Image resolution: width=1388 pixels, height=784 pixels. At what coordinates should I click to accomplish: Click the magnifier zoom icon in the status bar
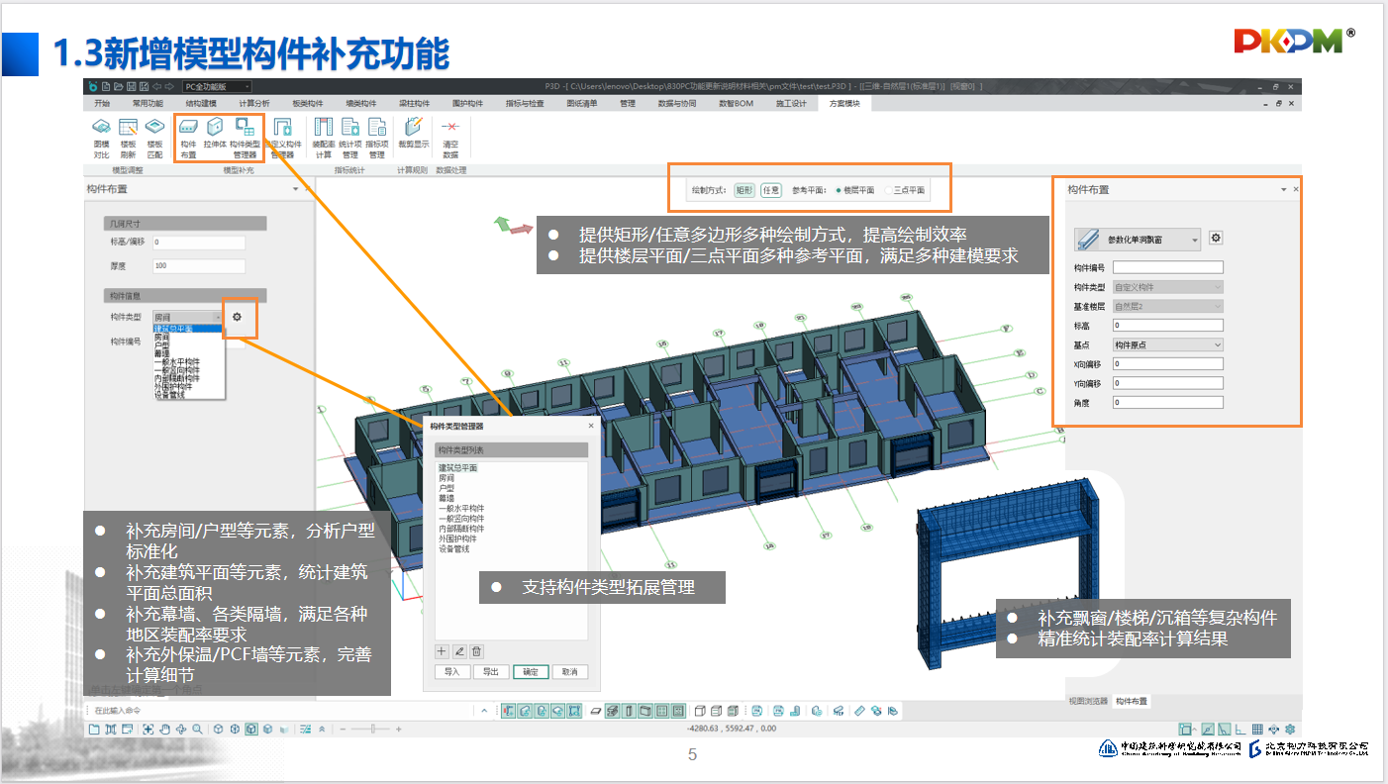[198, 730]
